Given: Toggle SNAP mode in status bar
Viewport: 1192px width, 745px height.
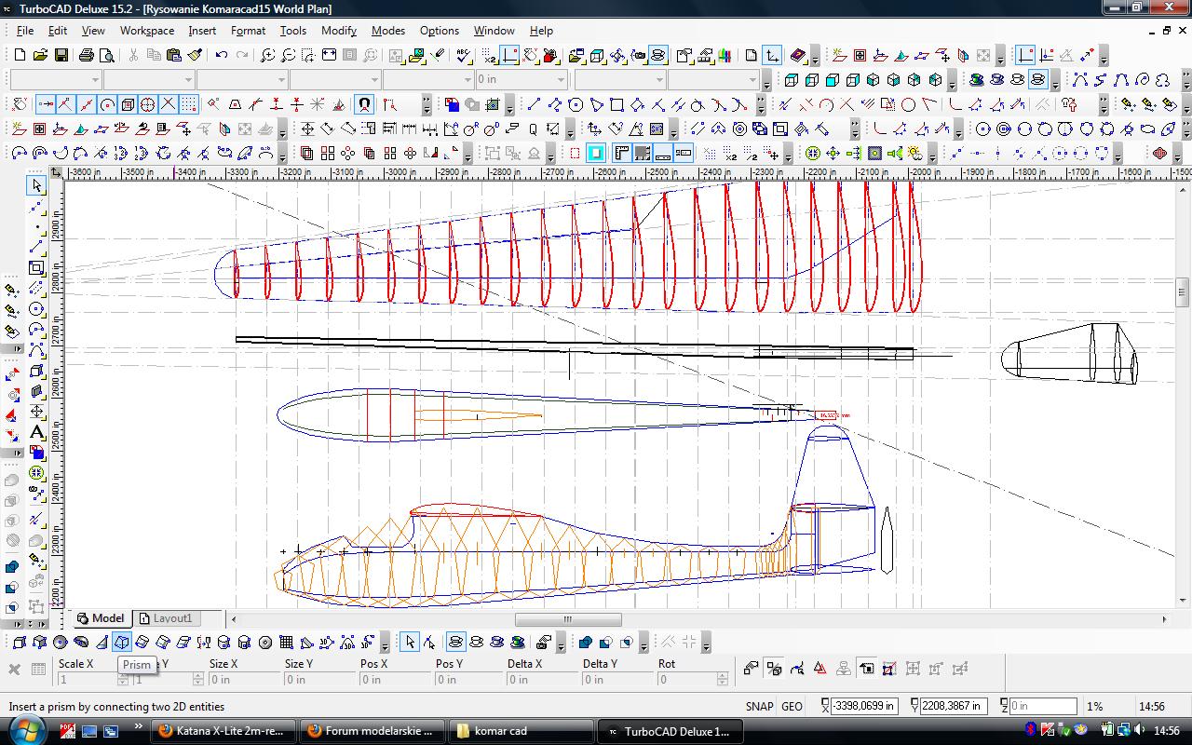Looking at the screenshot, I should pos(759,706).
